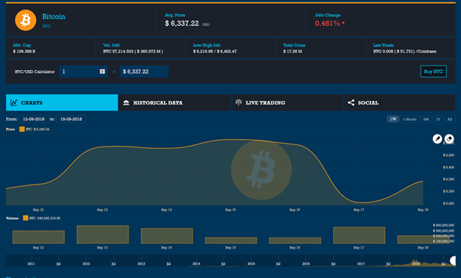Open the Historical Data tab
The height and width of the screenshot is (278, 461).
pos(174,102)
